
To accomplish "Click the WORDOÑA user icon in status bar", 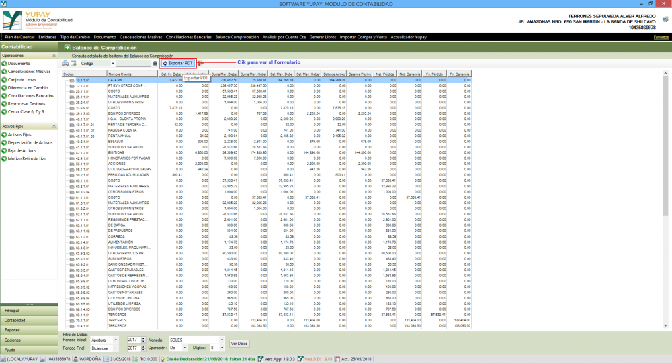I will click(x=75, y=359).
